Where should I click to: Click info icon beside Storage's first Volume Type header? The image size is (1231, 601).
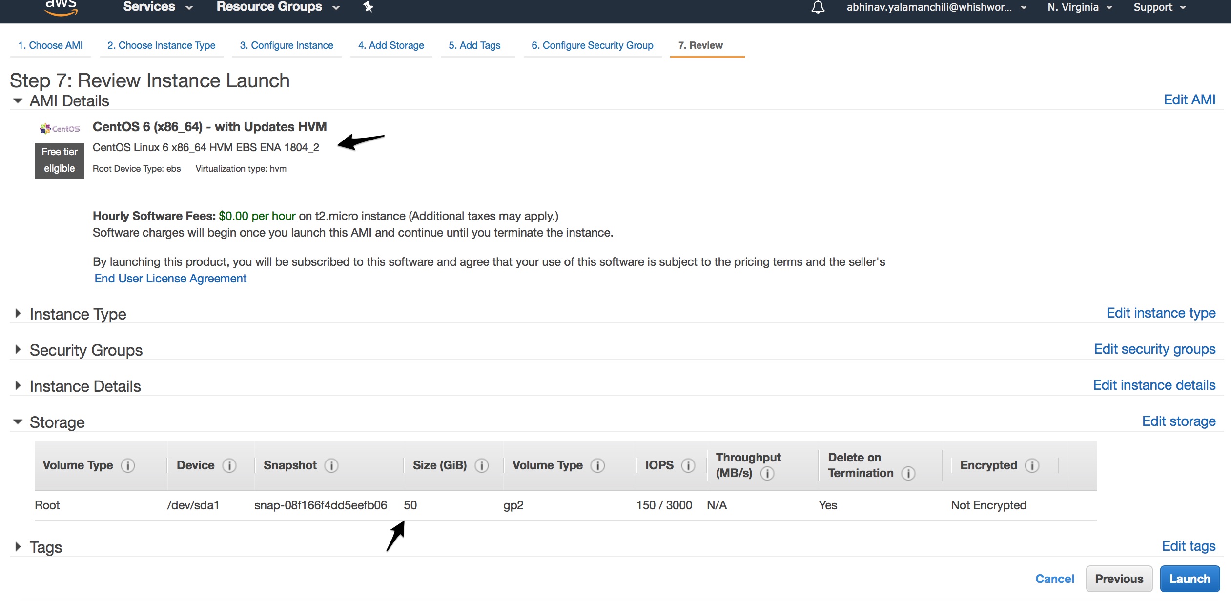(x=128, y=465)
